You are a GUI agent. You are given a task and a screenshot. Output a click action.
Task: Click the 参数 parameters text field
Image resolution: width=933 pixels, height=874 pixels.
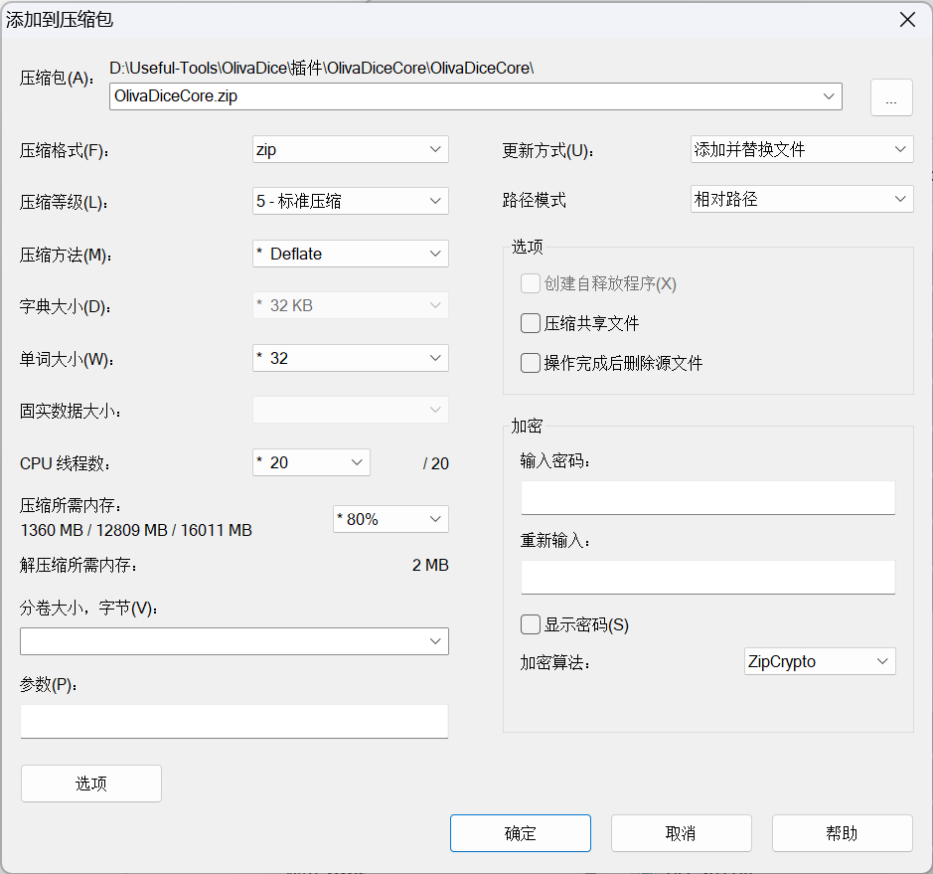[233, 721]
